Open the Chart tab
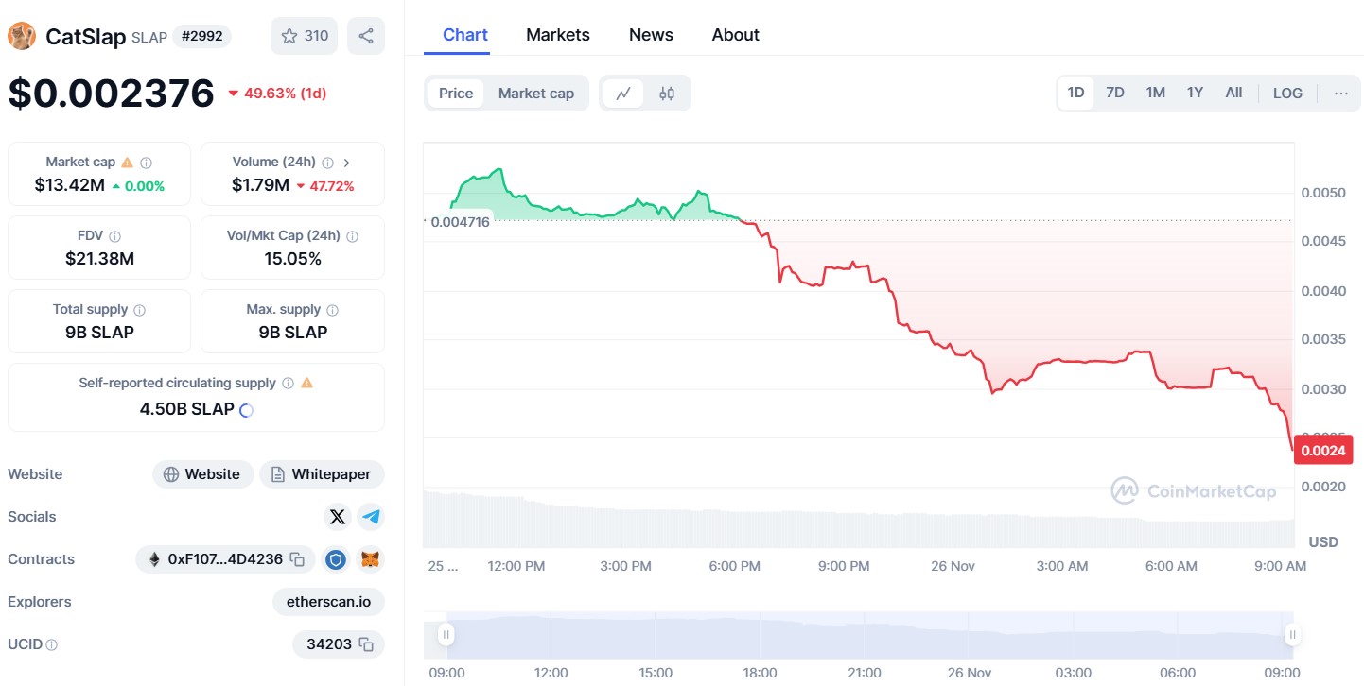Viewport: 1364px width, 686px height. click(465, 35)
